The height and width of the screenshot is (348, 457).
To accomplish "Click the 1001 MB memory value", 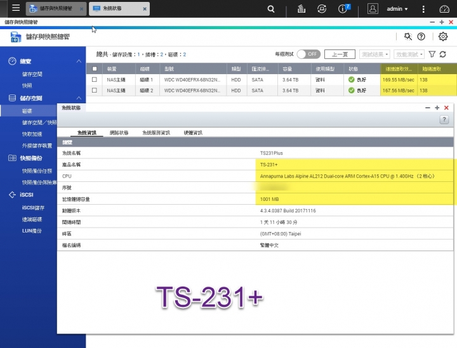I will 269,199.
